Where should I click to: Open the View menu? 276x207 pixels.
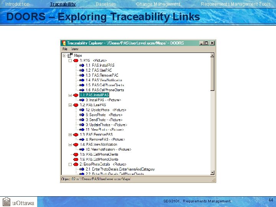[x=75, y=49]
